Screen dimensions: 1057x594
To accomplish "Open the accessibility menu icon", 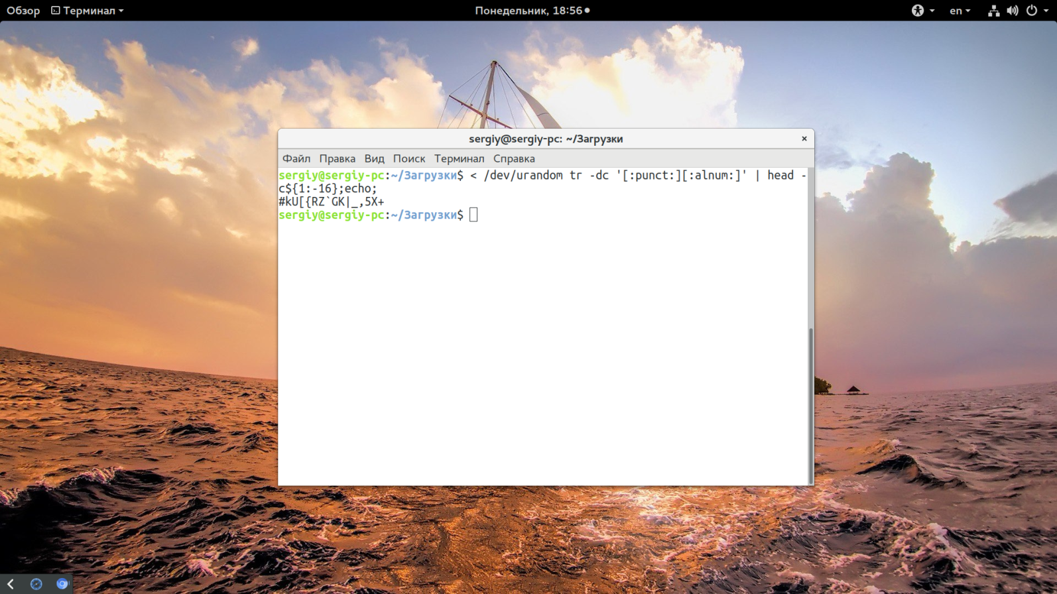I will pyautogui.click(x=918, y=11).
